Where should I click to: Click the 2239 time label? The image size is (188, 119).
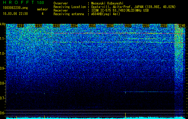point(164,26)
